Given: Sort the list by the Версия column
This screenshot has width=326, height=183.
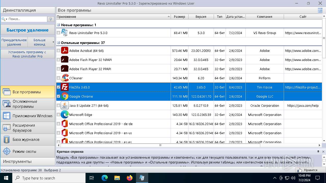Looking at the screenshot, I should click(201, 17).
